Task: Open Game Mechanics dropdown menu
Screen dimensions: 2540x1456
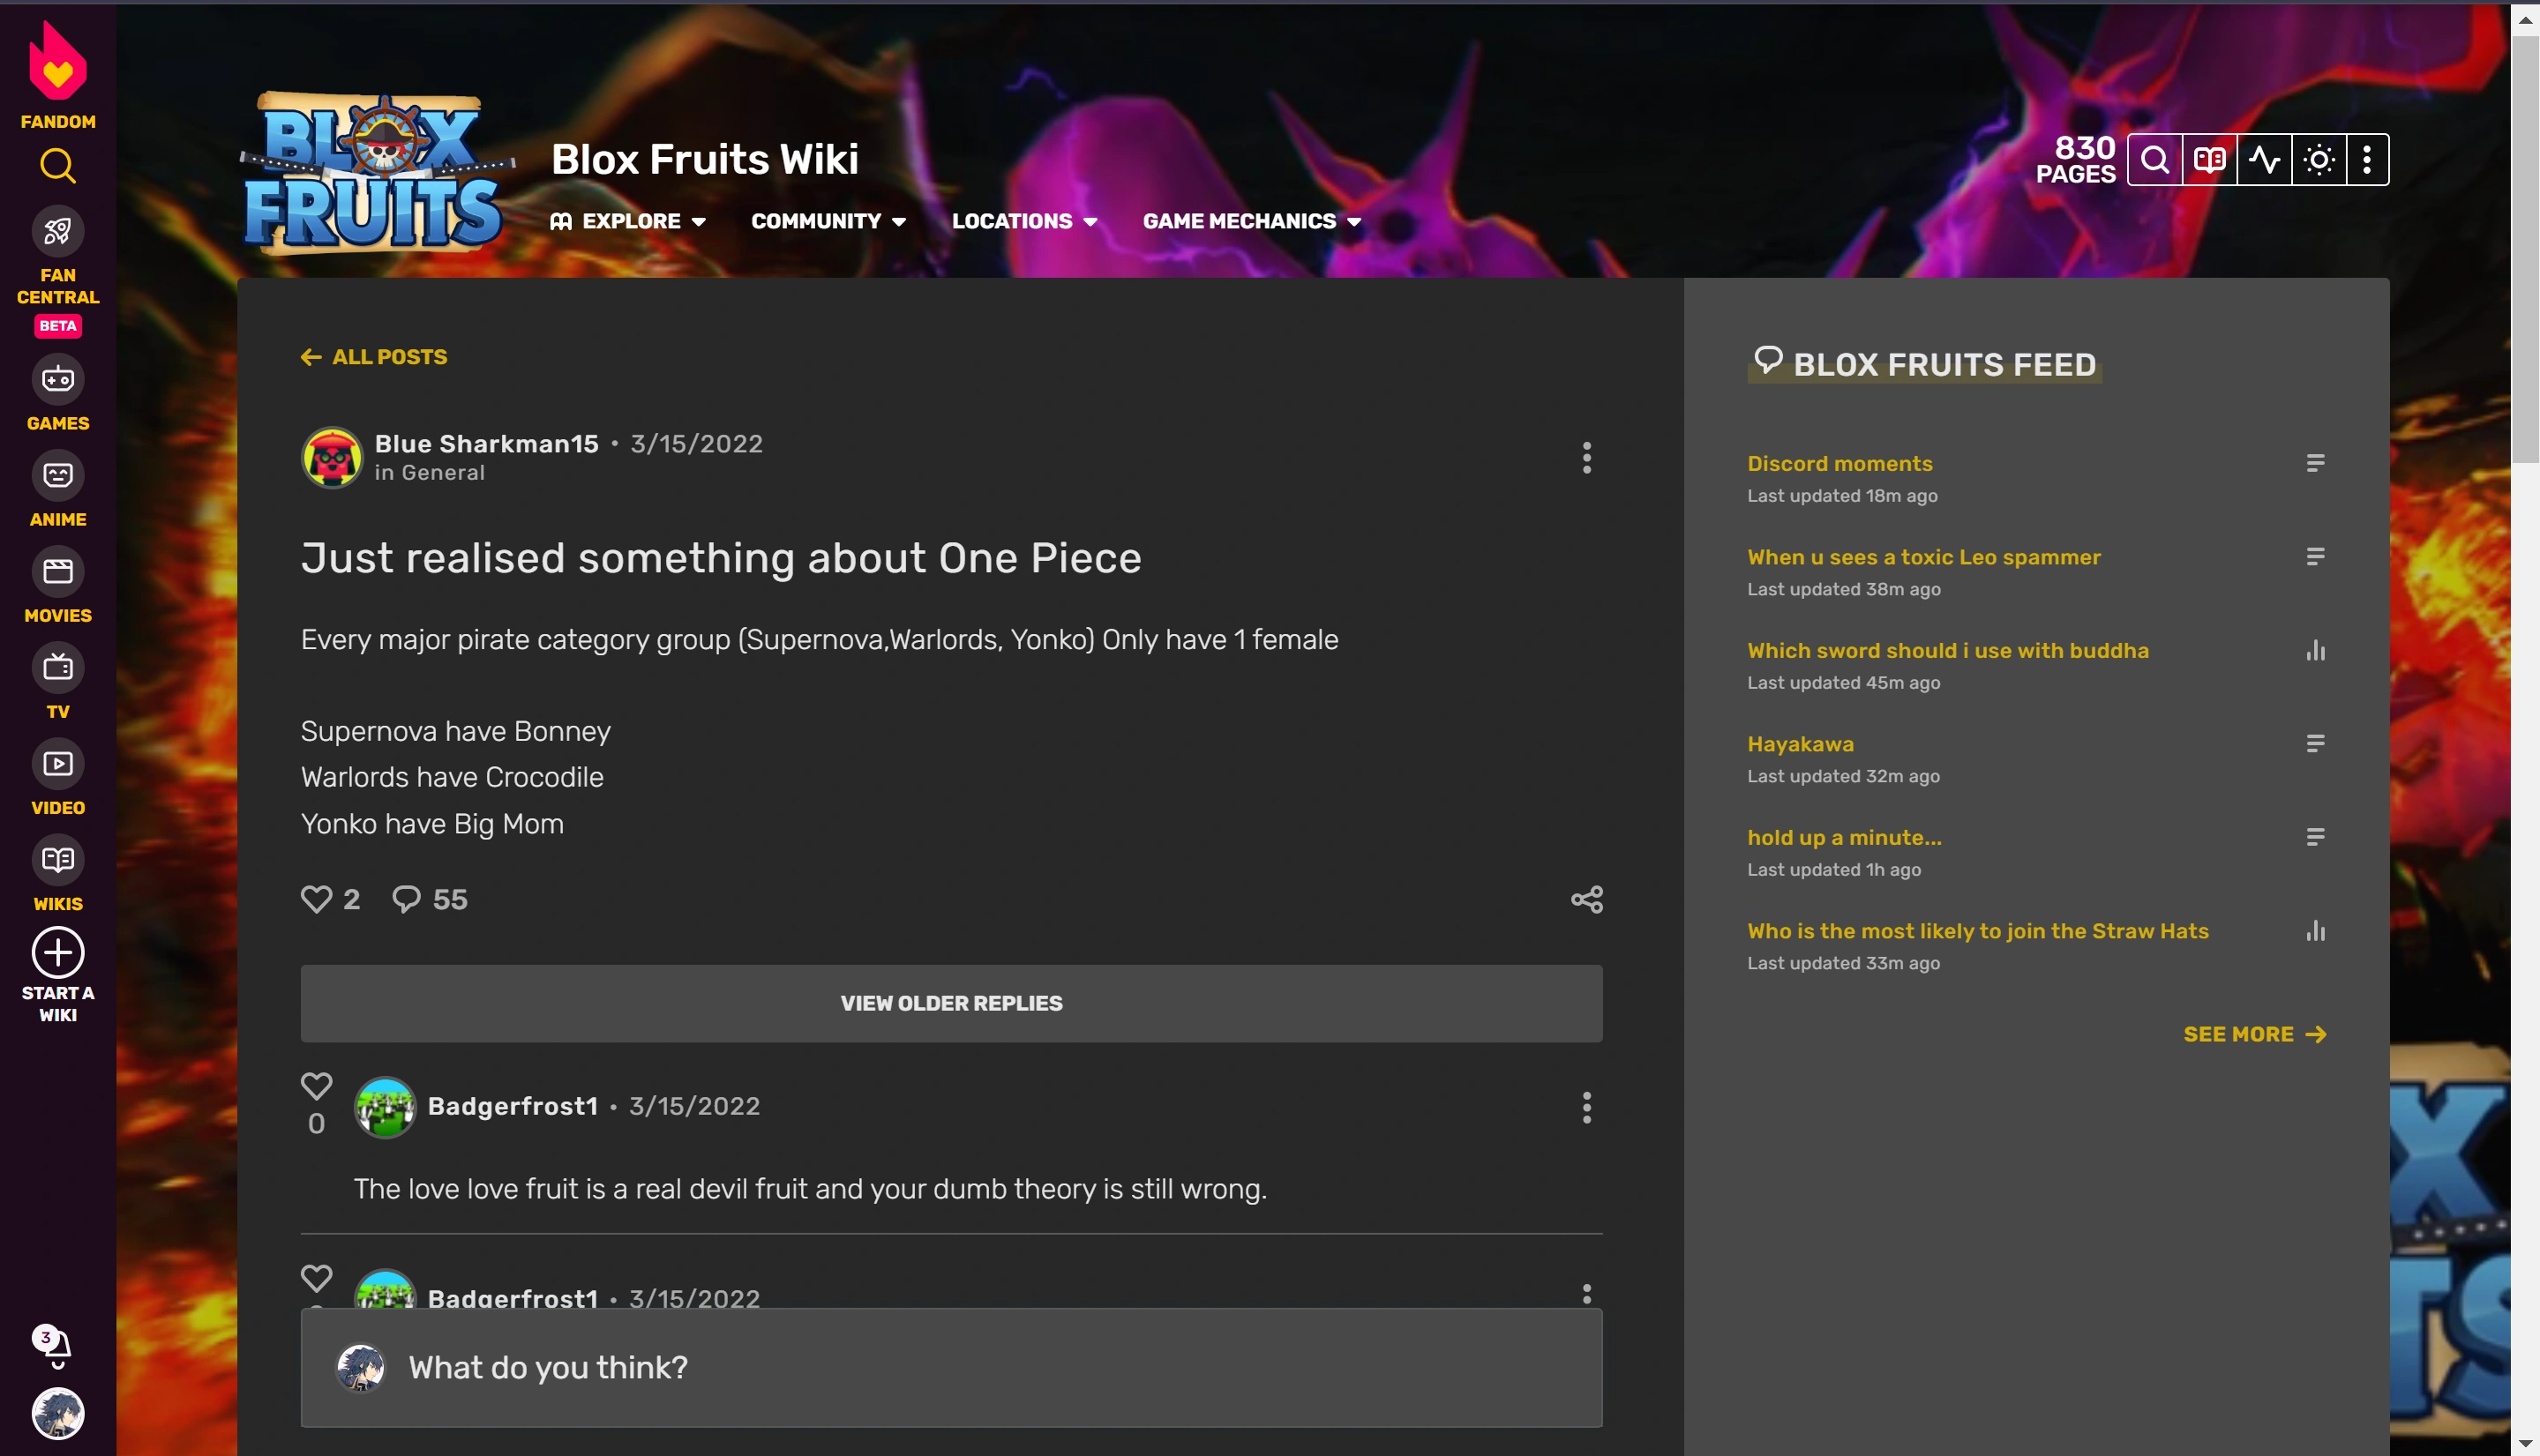Action: tap(1252, 221)
